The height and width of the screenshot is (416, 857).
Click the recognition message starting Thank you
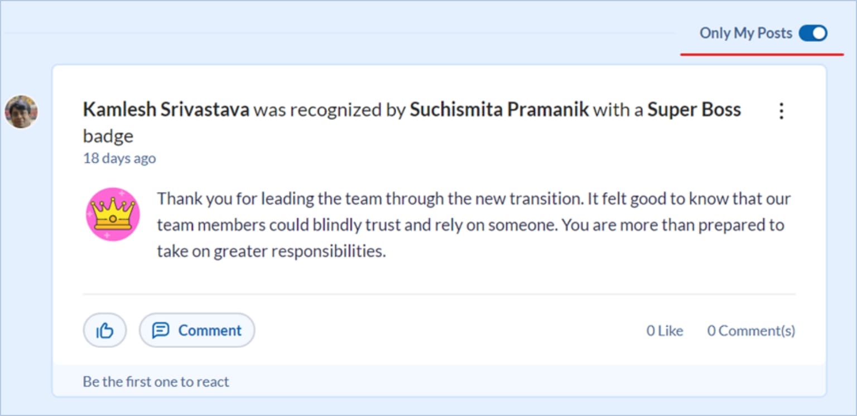click(x=473, y=225)
